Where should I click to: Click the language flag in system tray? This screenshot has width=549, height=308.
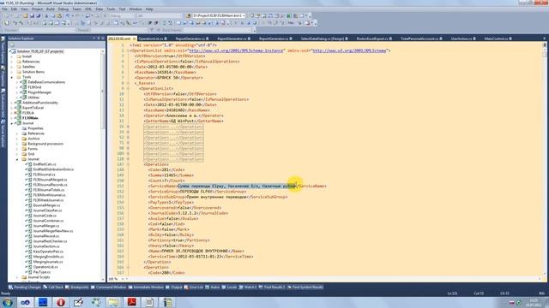point(511,303)
